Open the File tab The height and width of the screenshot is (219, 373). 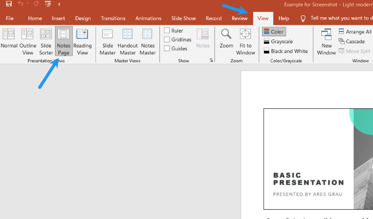(10, 18)
